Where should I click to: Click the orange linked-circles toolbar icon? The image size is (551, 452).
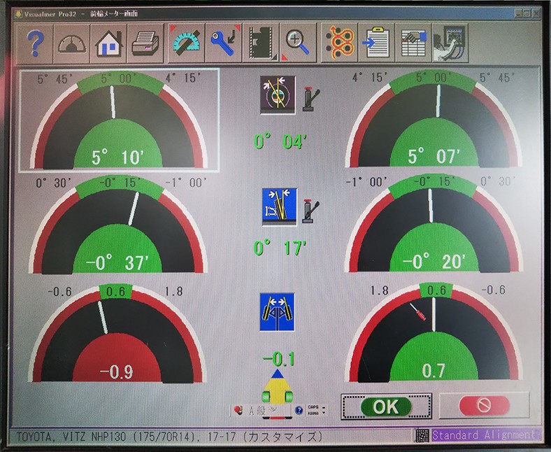tap(339, 43)
